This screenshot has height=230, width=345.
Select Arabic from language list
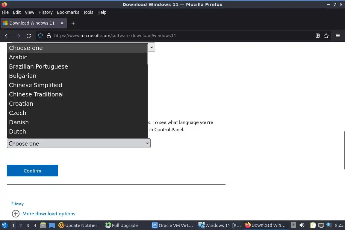[x=77, y=57]
